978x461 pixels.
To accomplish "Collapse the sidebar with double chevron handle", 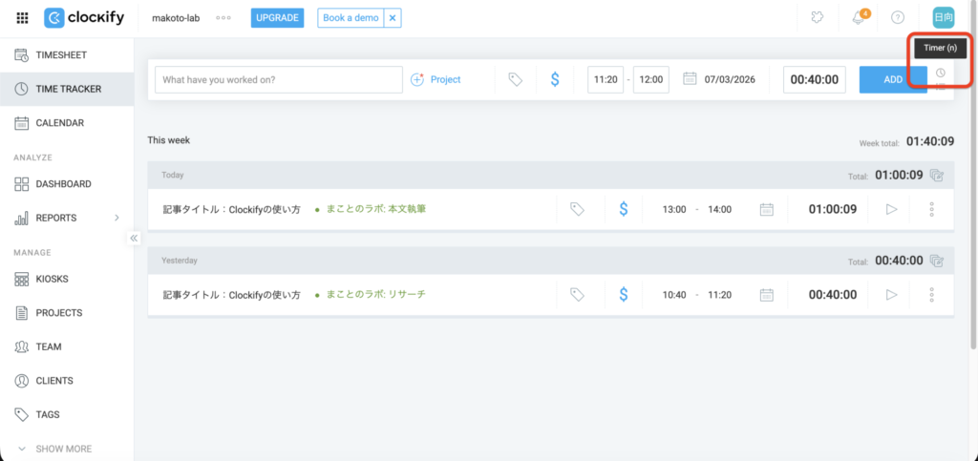I will click(134, 239).
